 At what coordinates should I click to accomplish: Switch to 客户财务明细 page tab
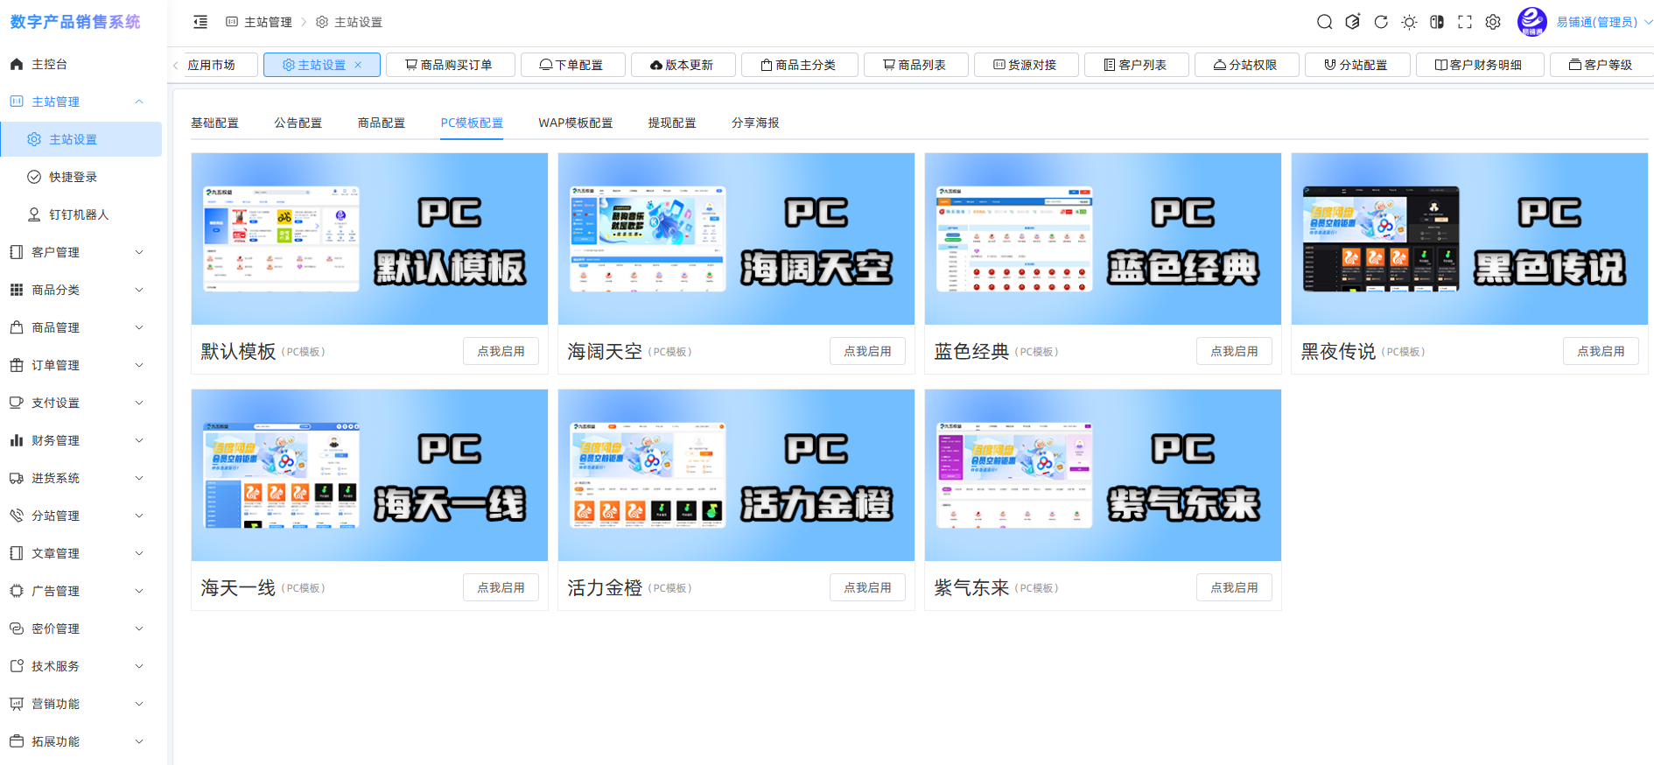(x=1479, y=65)
